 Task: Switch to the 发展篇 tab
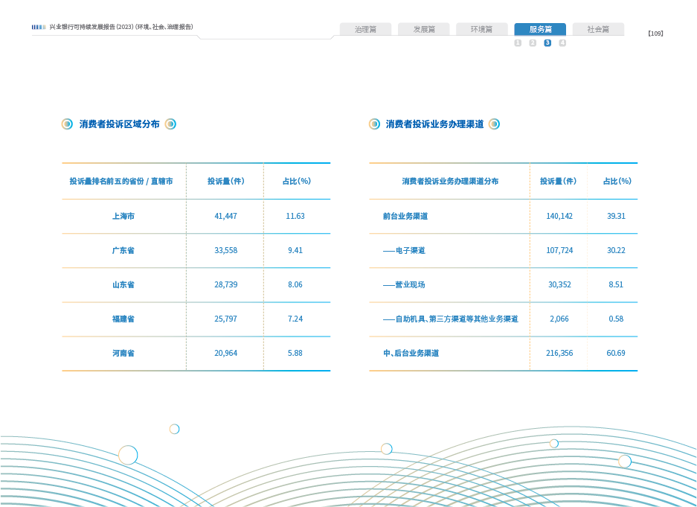[423, 29]
